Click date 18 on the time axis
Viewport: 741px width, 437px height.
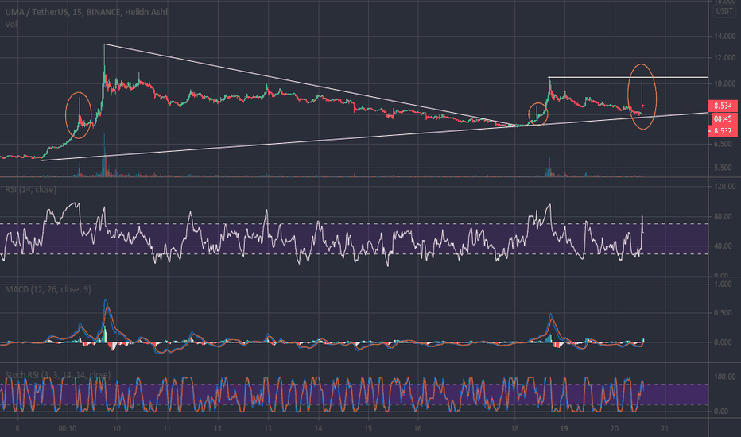514,428
